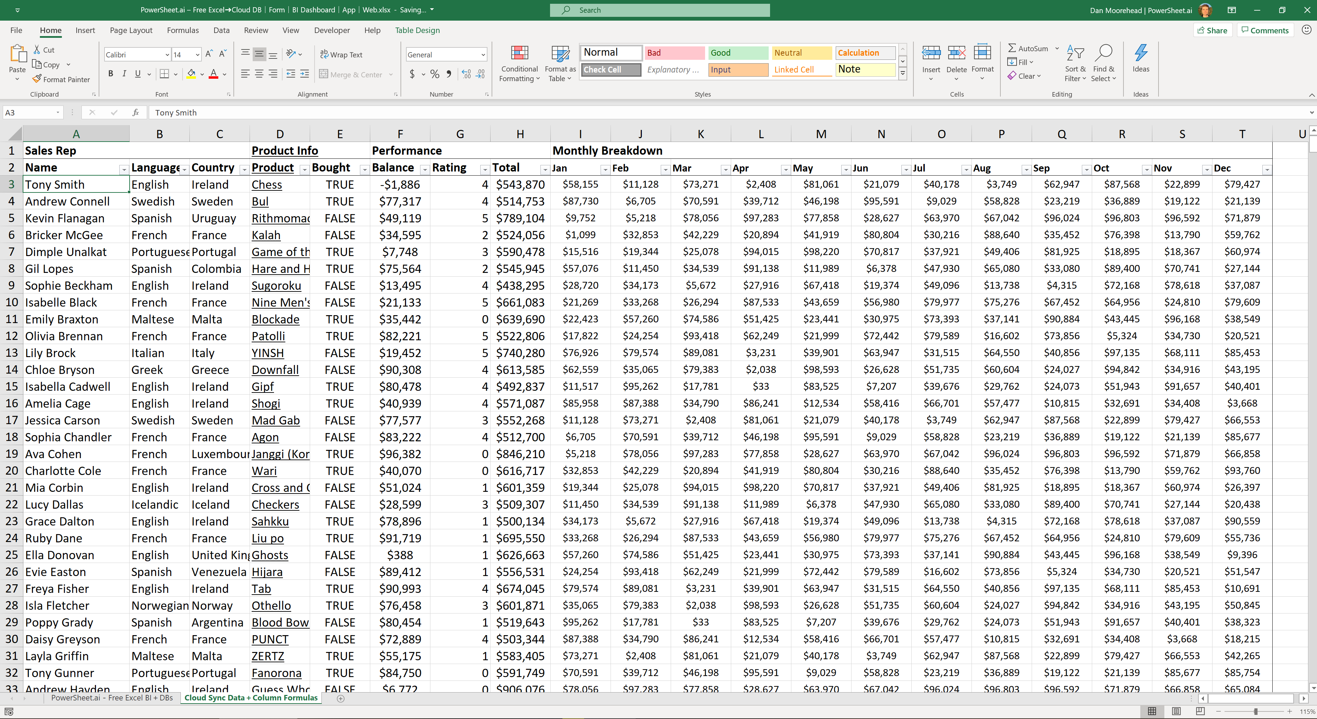Click the Share button
The width and height of the screenshot is (1317, 719).
coord(1213,30)
